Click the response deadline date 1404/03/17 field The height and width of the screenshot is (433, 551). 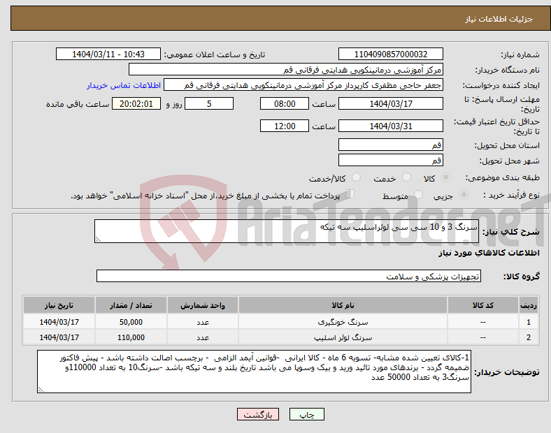390,103
